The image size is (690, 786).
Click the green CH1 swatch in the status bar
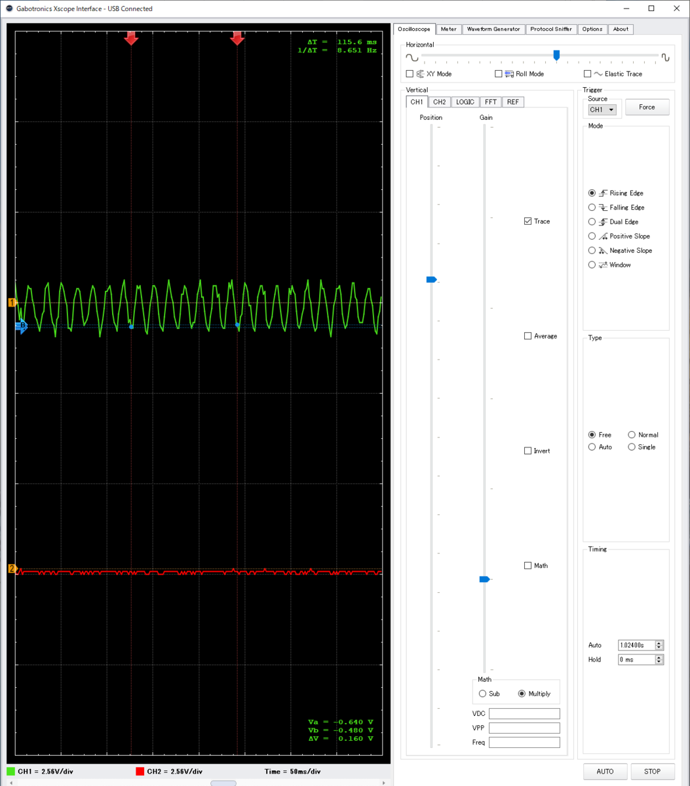tap(10, 771)
